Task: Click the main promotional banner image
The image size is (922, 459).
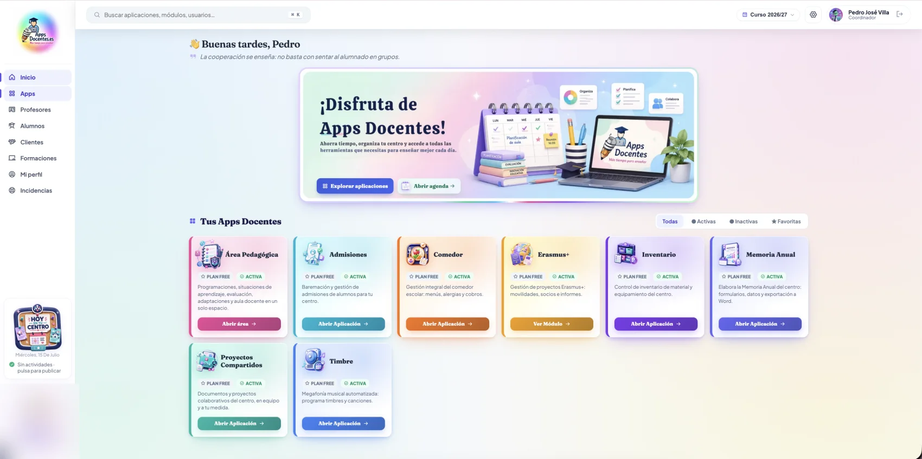Action: [x=498, y=135]
